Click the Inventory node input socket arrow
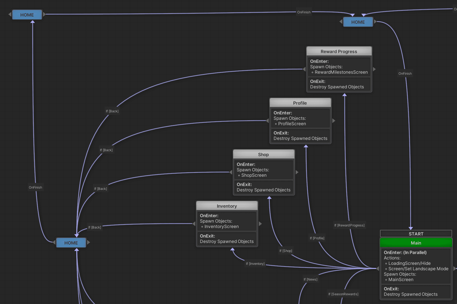Image resolution: width=457 pixels, height=304 pixels. pyautogui.click(x=194, y=224)
